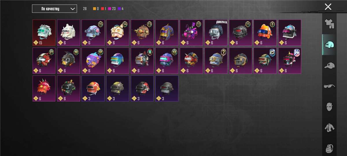Filter by the red quality swatch
Screen dimensions: 347x156
point(102,9)
